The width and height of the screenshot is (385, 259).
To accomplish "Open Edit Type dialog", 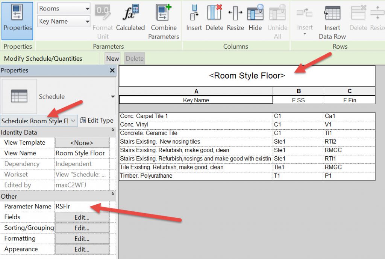I will [x=97, y=121].
